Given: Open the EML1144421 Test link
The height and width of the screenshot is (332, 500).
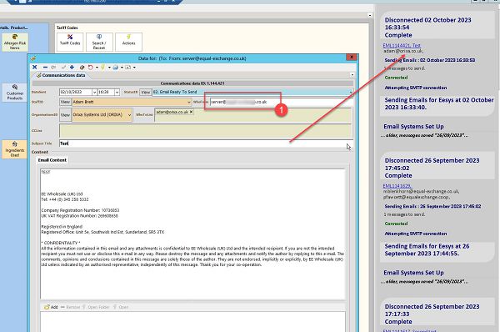Looking at the screenshot, I should [402, 45].
